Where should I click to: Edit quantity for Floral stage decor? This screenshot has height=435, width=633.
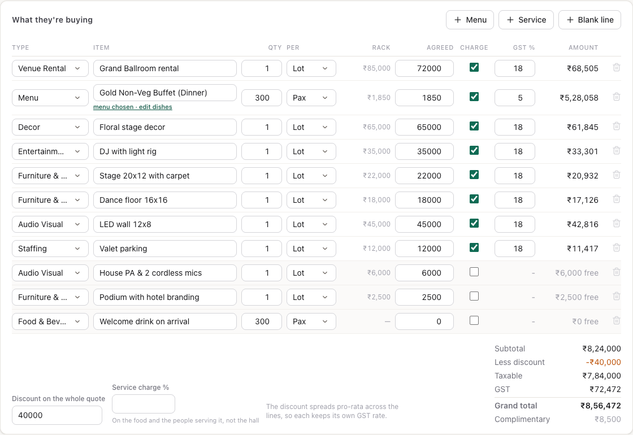pos(262,127)
